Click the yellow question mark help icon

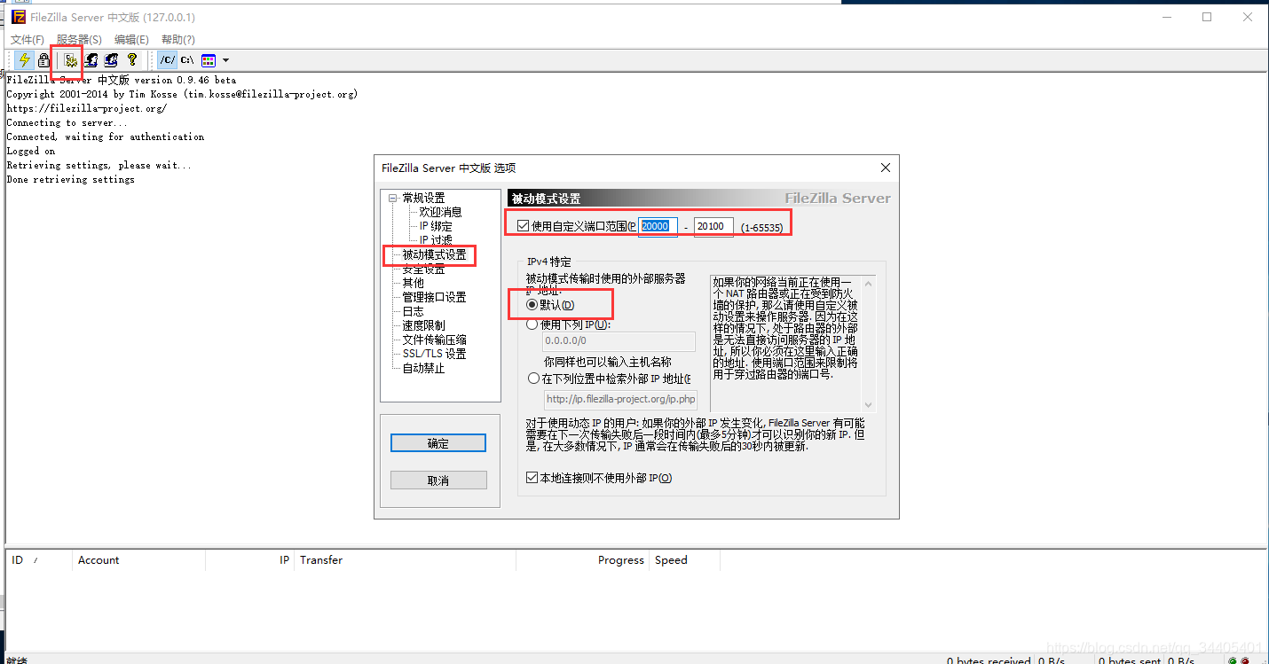tap(132, 60)
